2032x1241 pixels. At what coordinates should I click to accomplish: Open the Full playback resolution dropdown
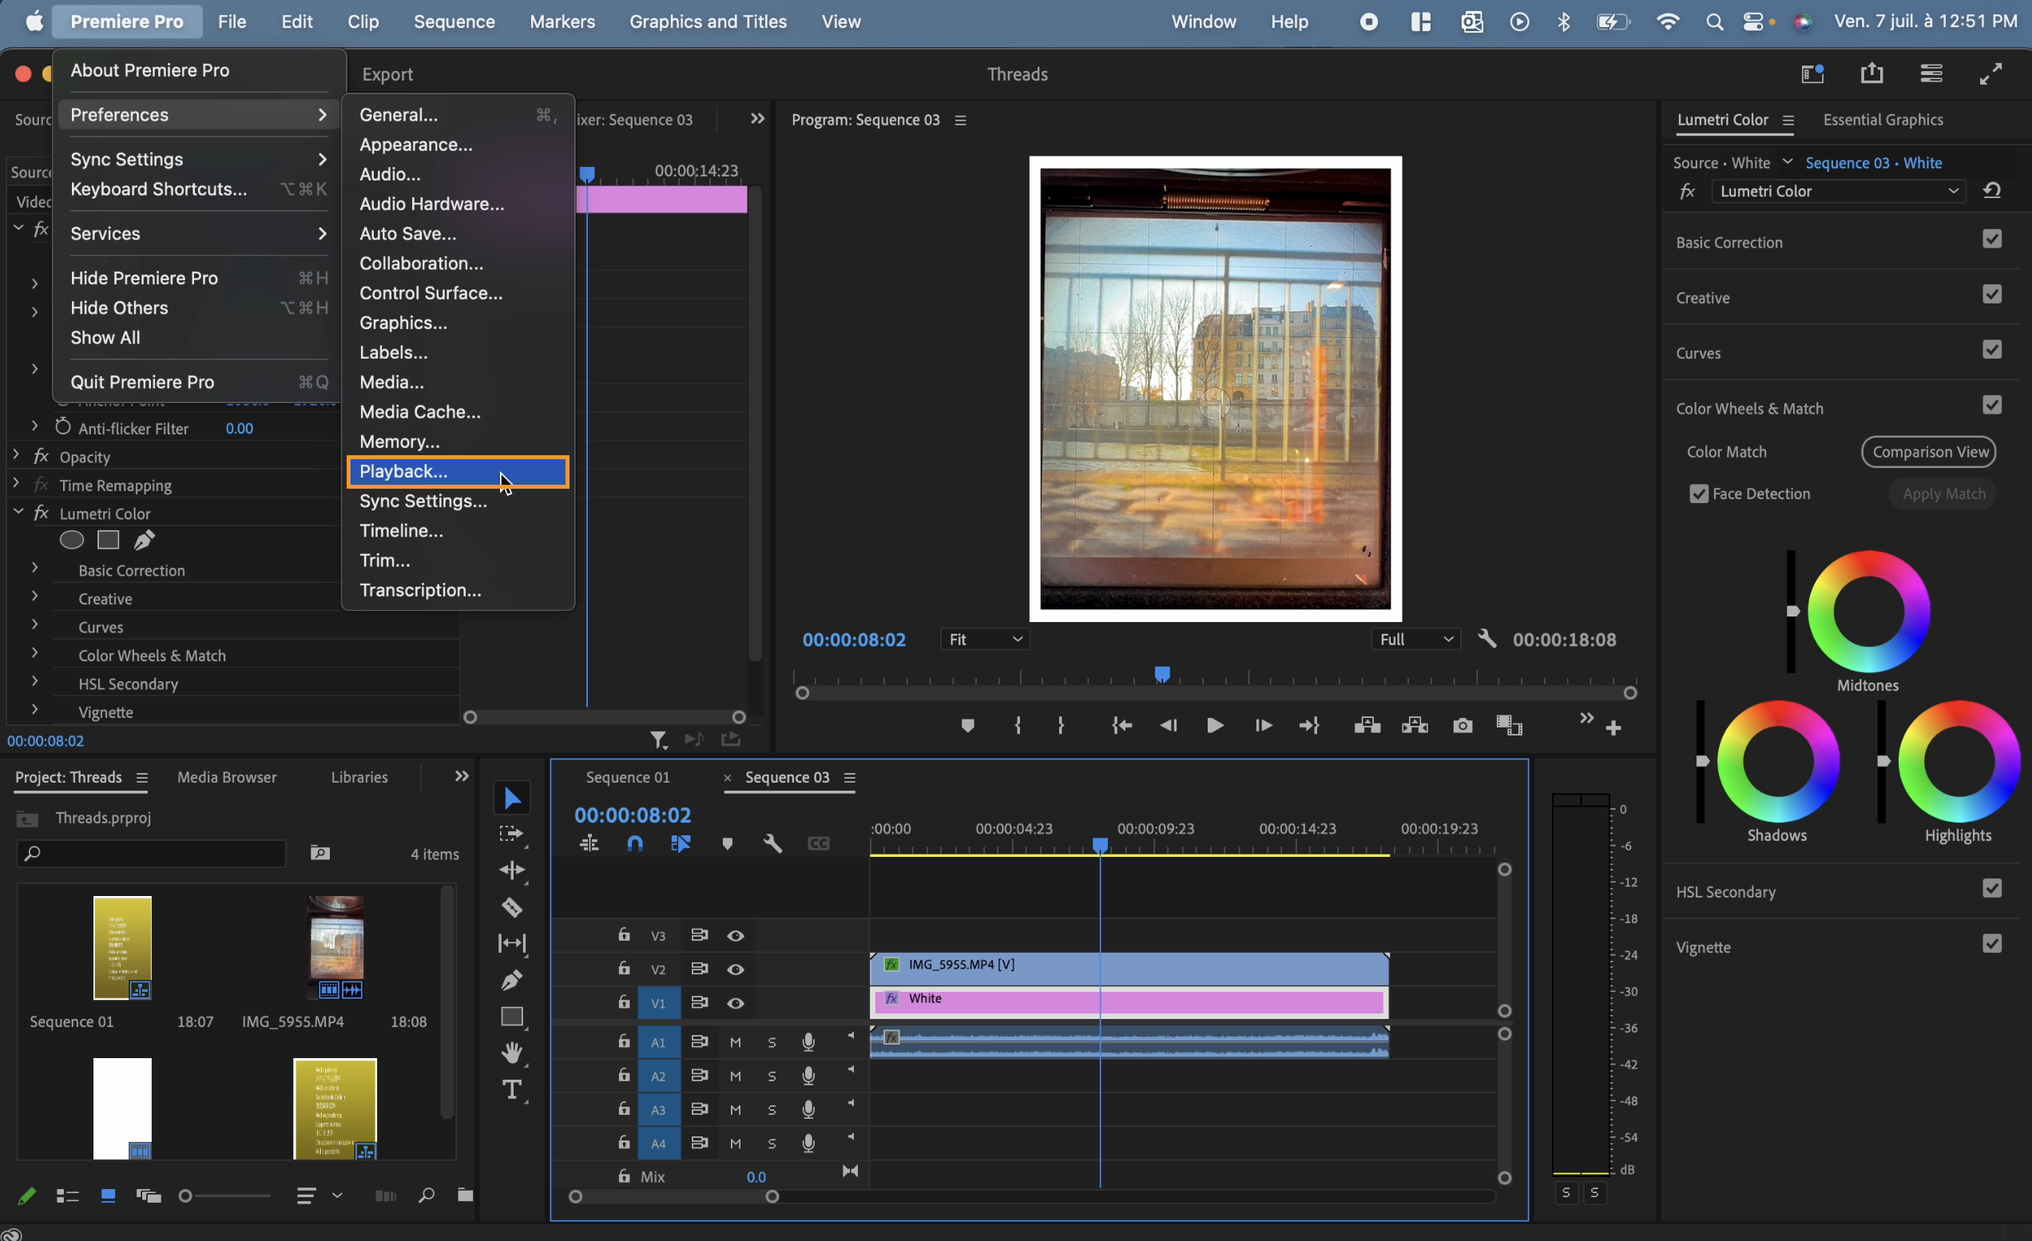coord(1415,639)
